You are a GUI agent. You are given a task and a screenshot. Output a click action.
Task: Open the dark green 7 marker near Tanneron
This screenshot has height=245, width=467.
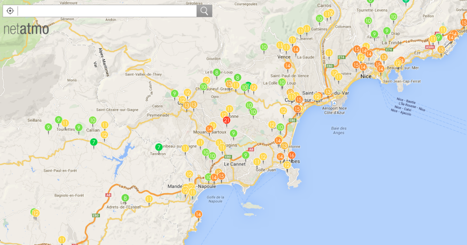[158, 147]
